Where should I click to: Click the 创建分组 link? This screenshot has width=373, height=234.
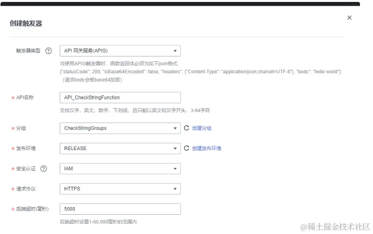click(x=202, y=128)
